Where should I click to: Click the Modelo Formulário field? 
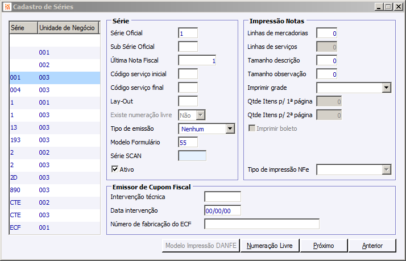click(188, 142)
